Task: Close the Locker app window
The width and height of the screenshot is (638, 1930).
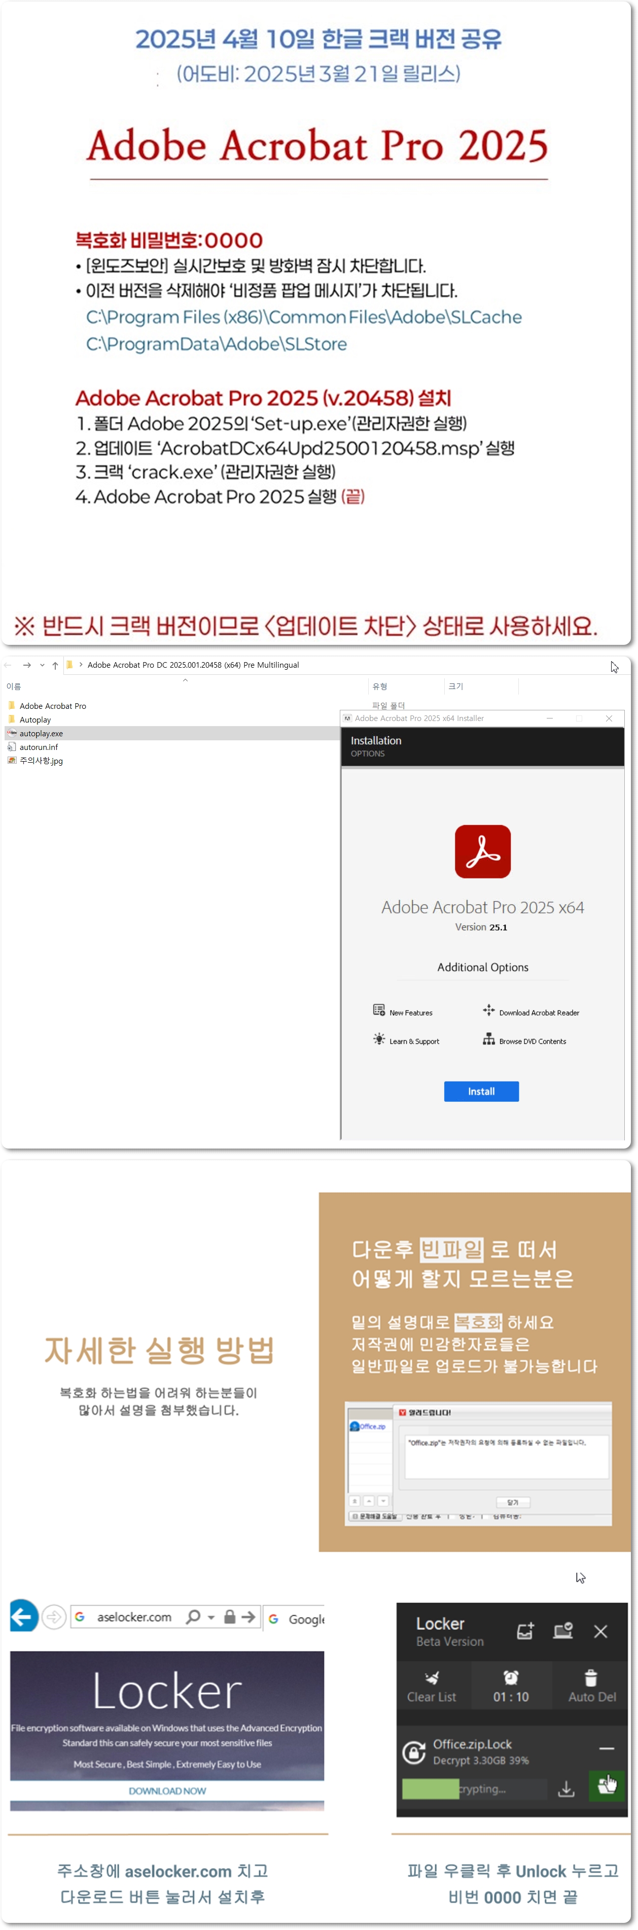Action: (x=600, y=1631)
